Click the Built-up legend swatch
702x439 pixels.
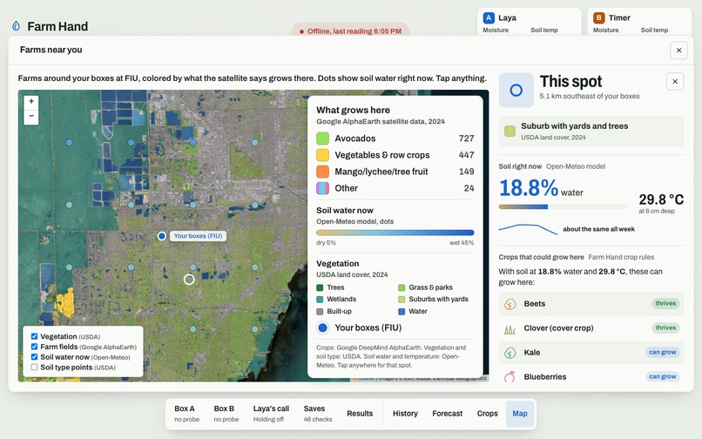point(320,311)
